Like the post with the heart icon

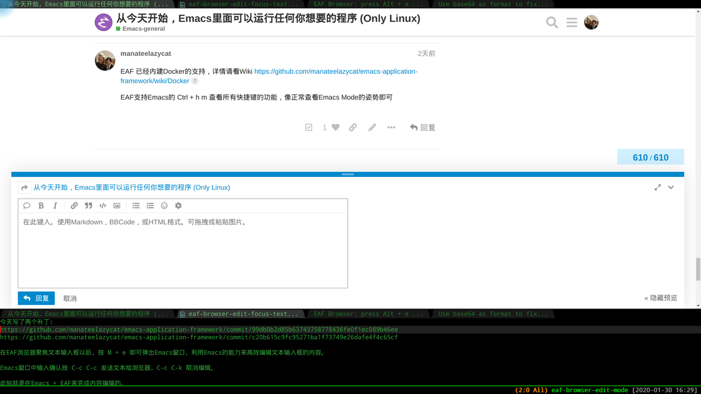pyautogui.click(x=336, y=128)
